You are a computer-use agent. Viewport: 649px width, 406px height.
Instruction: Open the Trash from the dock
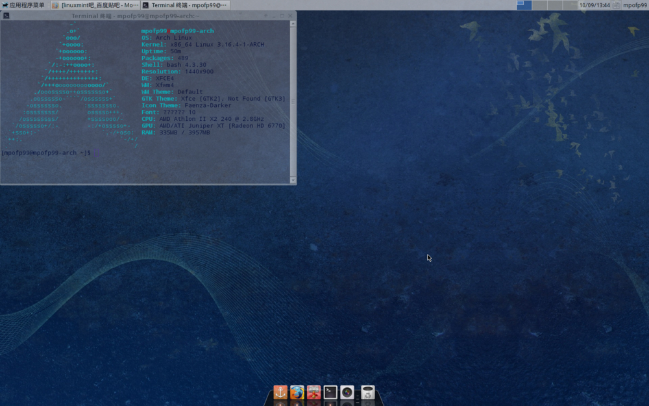tap(368, 392)
